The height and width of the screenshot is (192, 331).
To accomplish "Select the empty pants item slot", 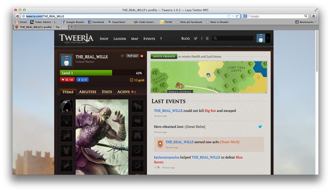I will (x=138, y=136).
